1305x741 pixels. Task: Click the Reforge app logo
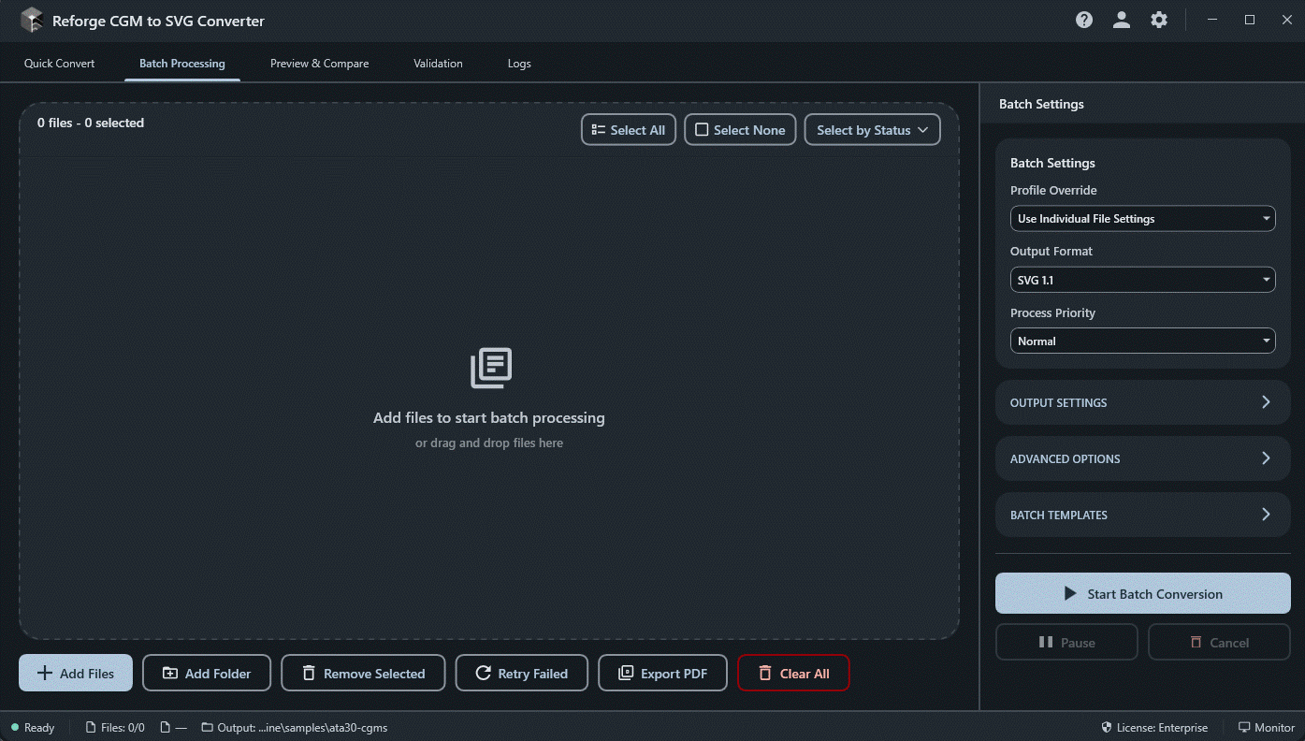pos(31,19)
